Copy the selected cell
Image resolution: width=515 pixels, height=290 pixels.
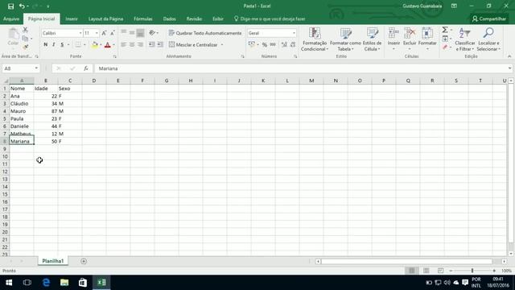pos(25,39)
